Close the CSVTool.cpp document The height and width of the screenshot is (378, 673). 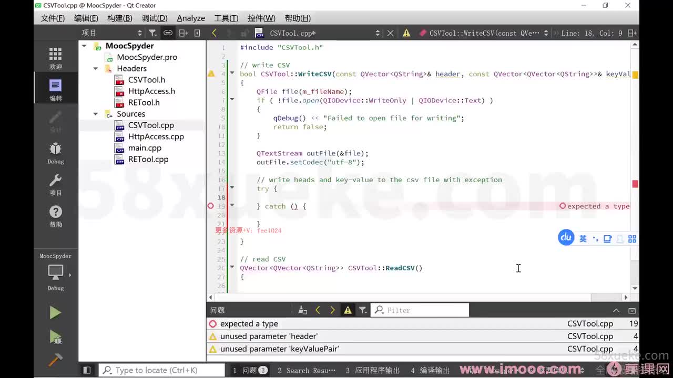tap(390, 33)
